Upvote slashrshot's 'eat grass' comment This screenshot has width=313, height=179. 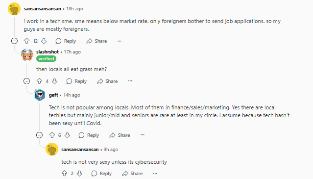tap(39, 81)
